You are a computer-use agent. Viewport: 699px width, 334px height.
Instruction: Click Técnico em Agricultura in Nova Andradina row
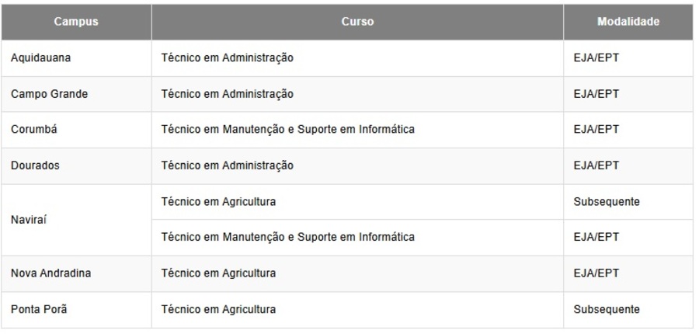[x=218, y=273]
